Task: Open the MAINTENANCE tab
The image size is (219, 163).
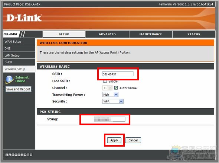Action: (151, 34)
